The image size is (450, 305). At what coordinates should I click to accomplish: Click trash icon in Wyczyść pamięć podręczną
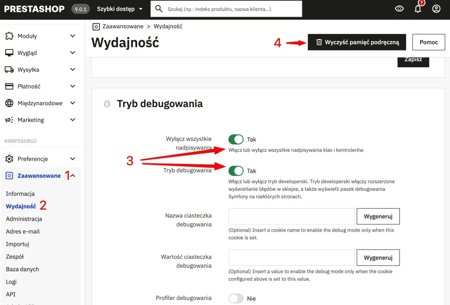(x=319, y=42)
